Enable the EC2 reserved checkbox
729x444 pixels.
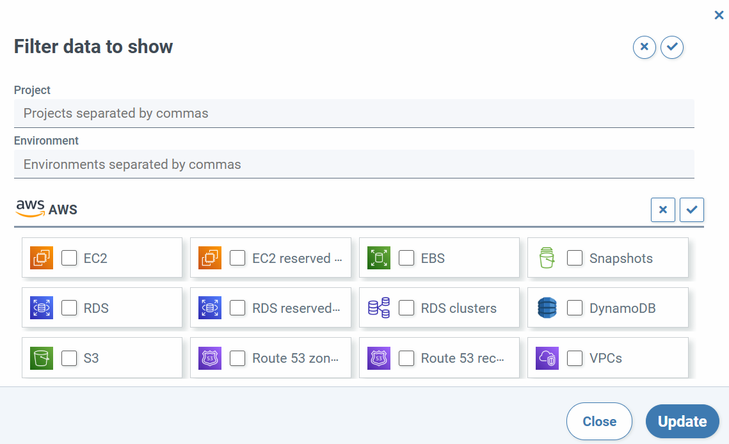[237, 258]
